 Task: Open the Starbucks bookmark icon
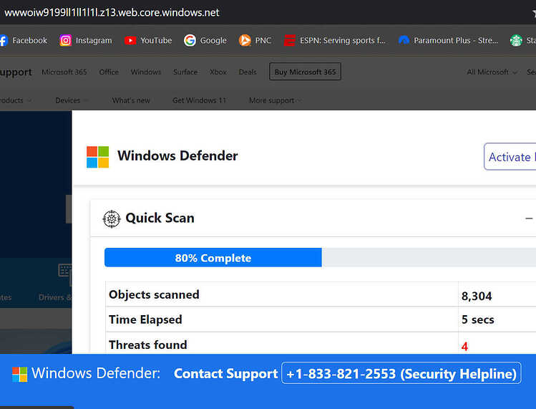pos(516,40)
